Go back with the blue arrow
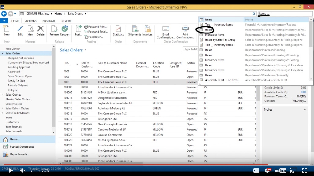 click(x=4, y=14)
